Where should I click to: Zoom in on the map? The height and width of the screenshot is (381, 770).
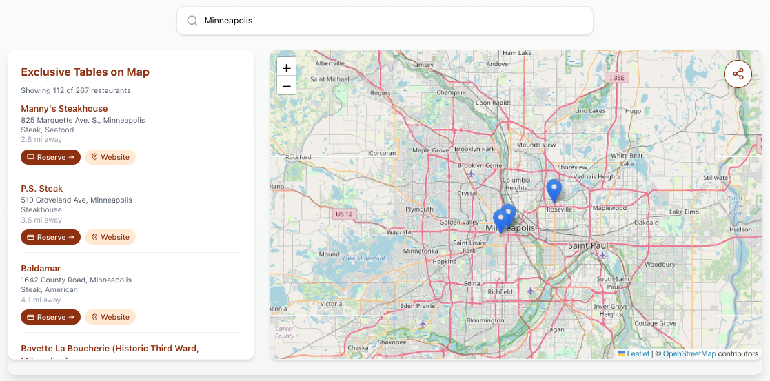(x=287, y=68)
